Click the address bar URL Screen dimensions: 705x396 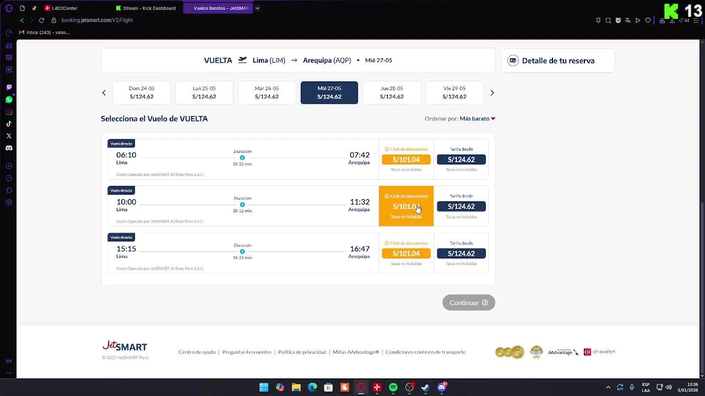click(97, 20)
